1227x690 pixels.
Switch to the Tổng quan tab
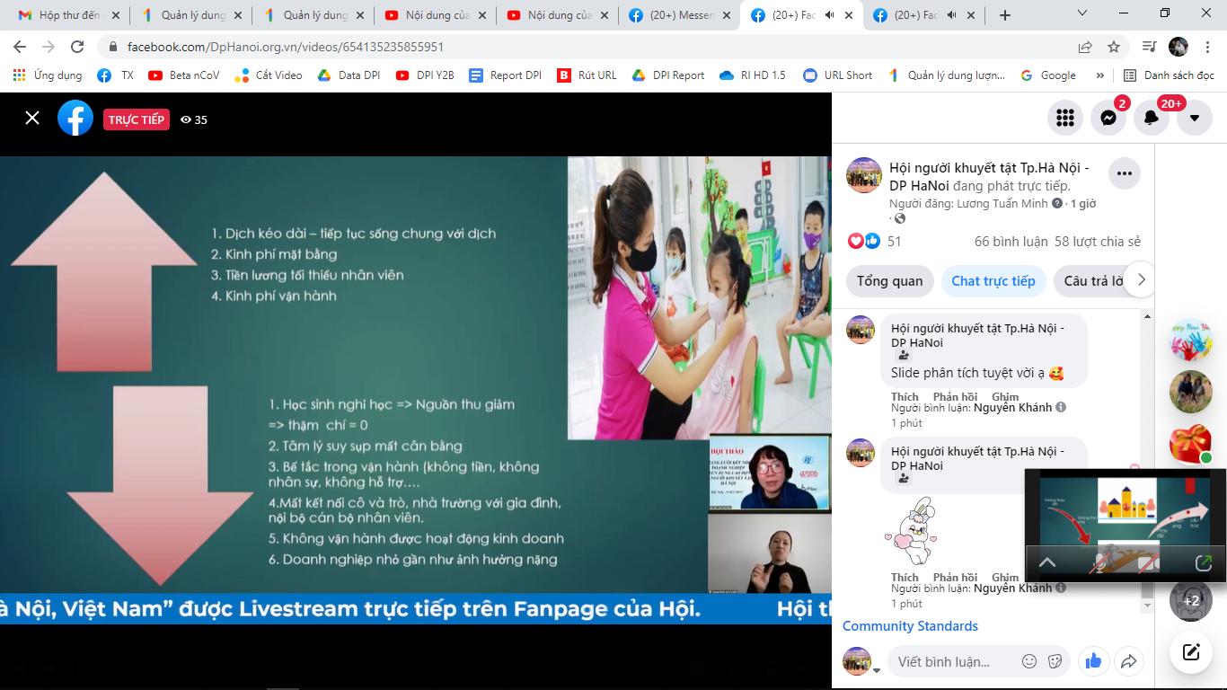click(x=889, y=281)
